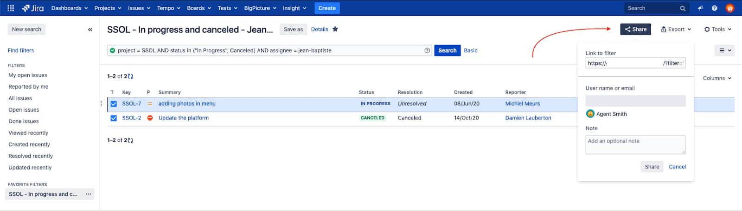Select Done issues filter
The image size is (742, 211).
pyautogui.click(x=24, y=121)
